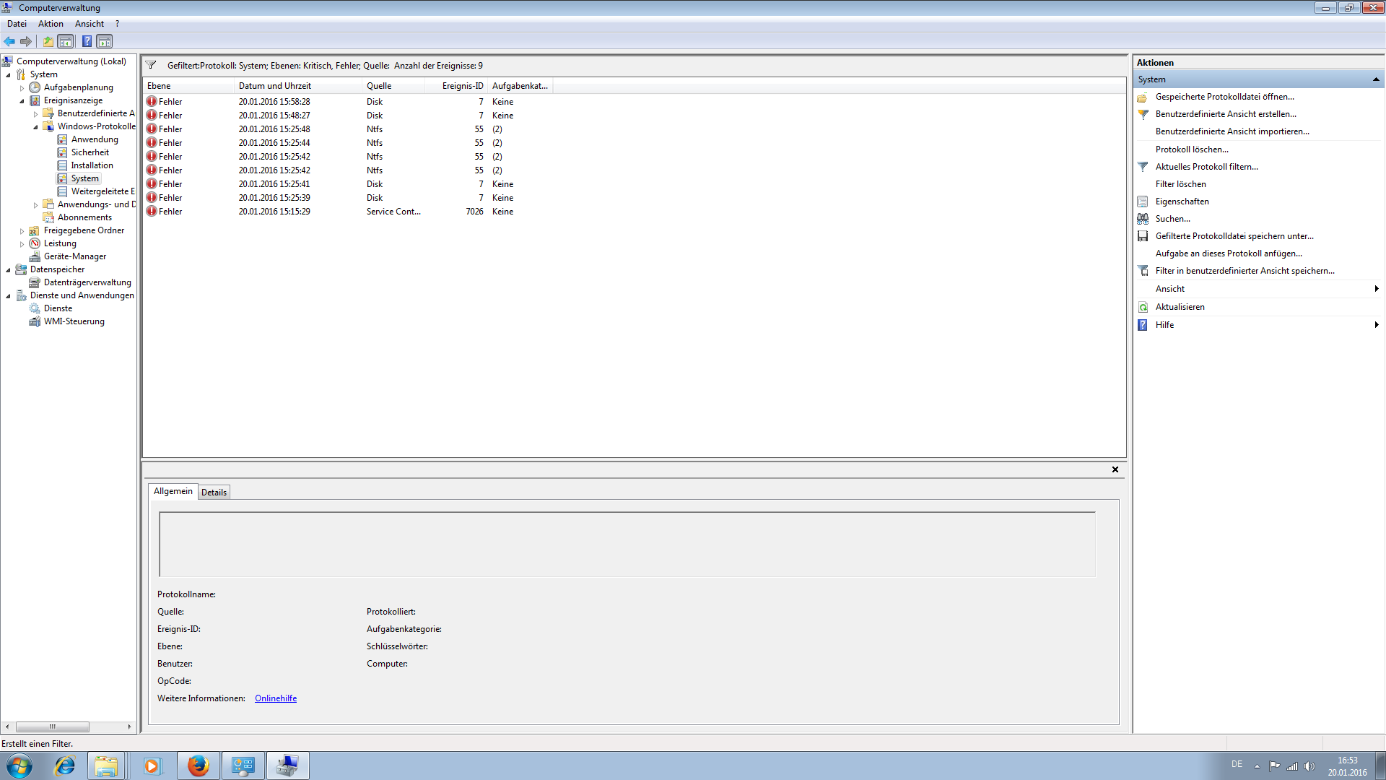Toggle console tree visibility icon
The image size is (1386, 780).
66,41
